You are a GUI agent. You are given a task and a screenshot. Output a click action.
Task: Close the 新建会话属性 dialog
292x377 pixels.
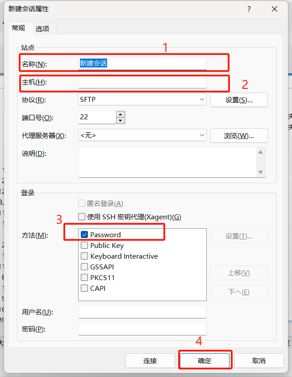coord(275,9)
